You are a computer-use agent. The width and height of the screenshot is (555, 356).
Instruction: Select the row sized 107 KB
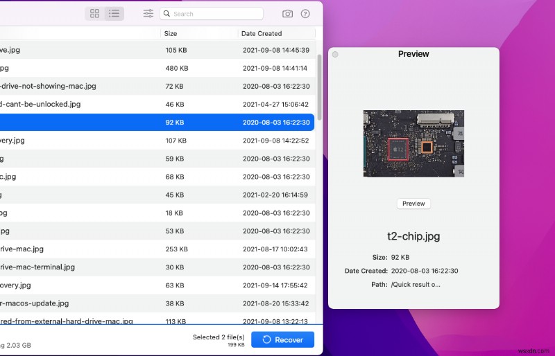click(x=157, y=141)
